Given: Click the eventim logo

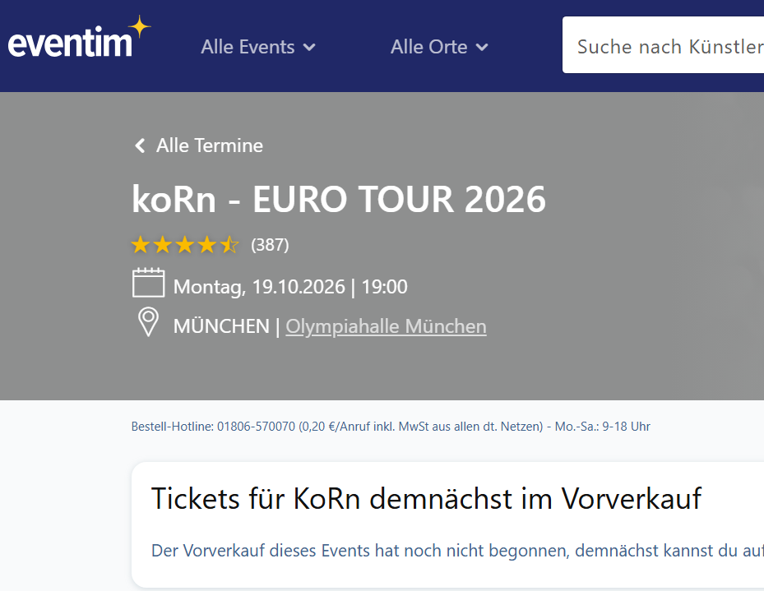Looking at the screenshot, I should coord(78,38).
